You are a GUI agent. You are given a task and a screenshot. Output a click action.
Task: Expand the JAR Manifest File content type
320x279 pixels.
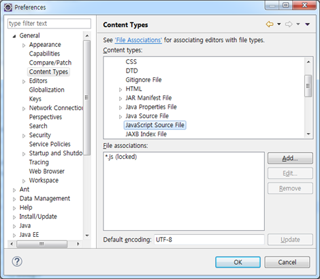pos(121,98)
